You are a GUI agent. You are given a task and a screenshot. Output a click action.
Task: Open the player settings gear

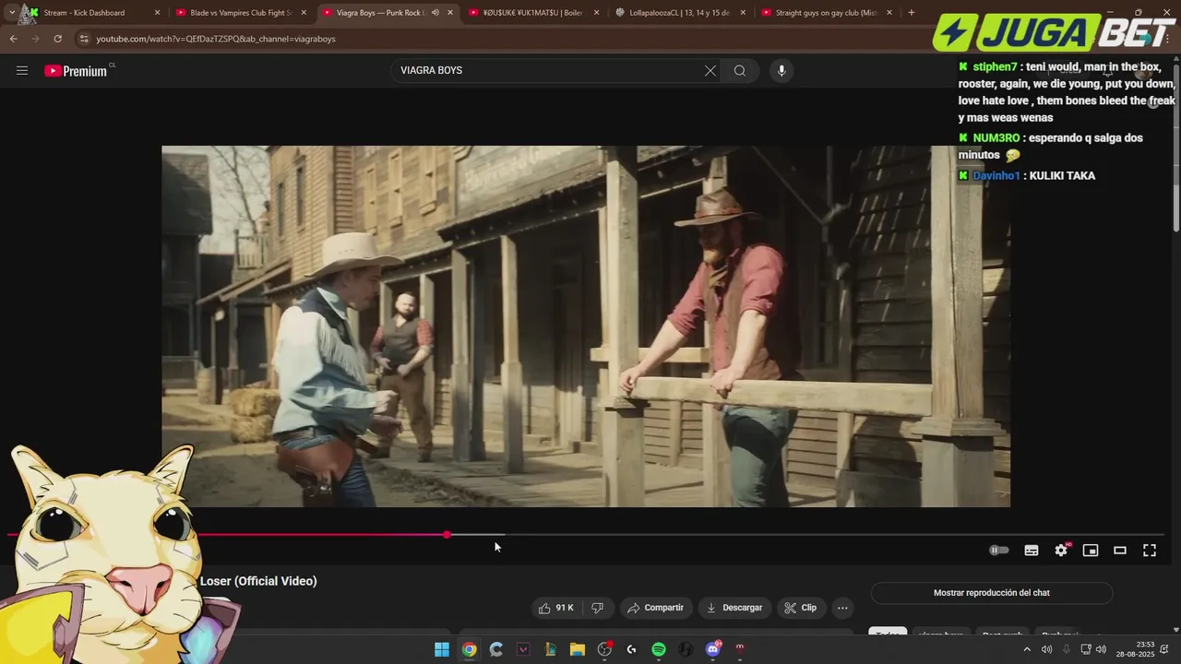[1061, 550]
